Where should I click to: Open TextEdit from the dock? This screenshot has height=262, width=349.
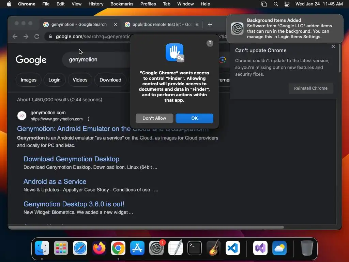(176, 248)
